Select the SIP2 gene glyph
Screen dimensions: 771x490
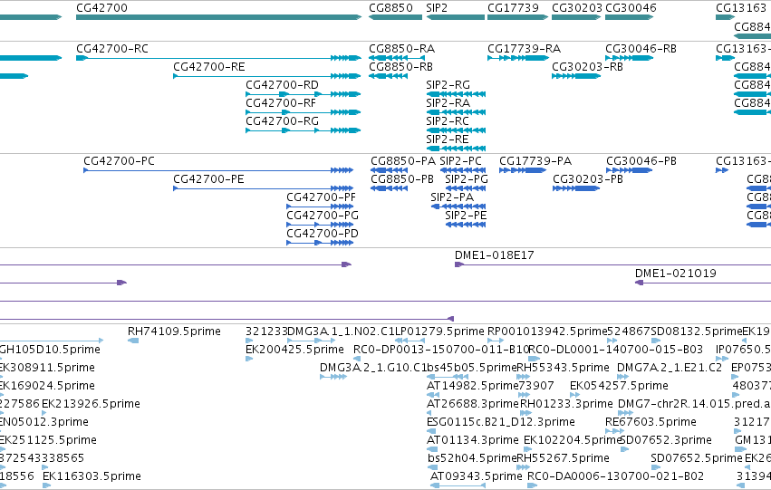click(x=456, y=17)
